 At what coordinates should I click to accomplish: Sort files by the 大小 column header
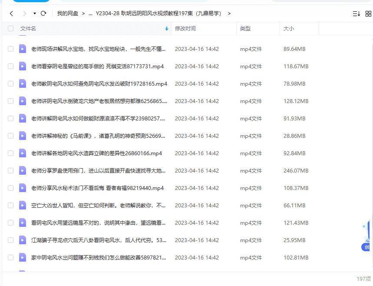[289, 29]
